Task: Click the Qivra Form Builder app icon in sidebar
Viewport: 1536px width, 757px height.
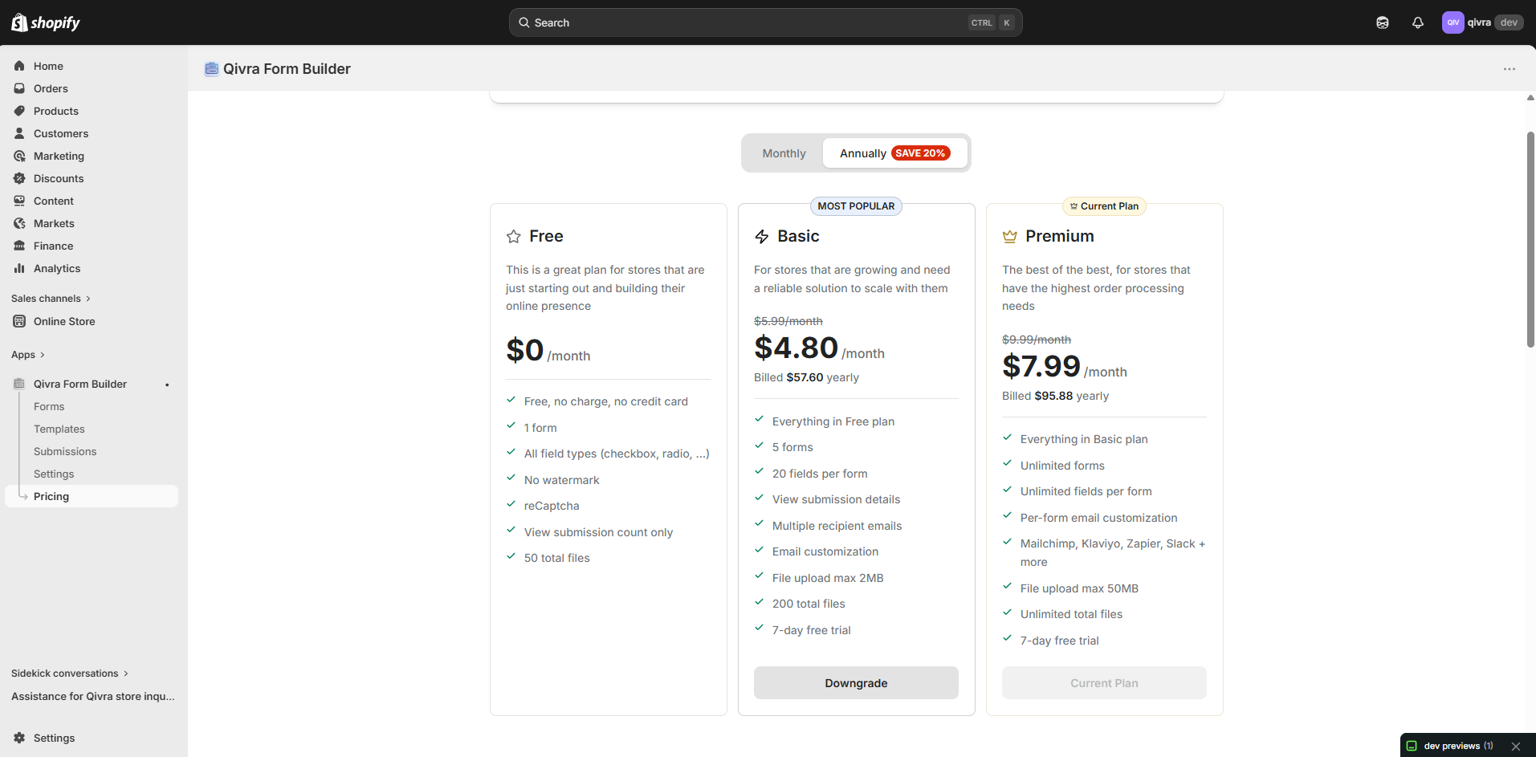Action: point(19,384)
